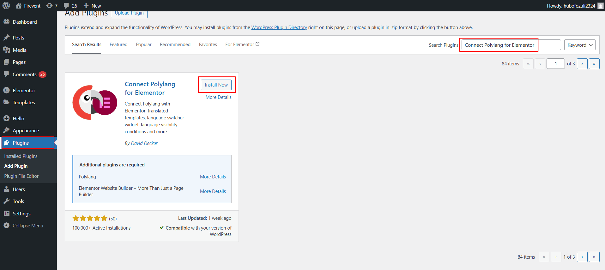Click the Connect Polylang plugin thumbnail

pos(95,103)
